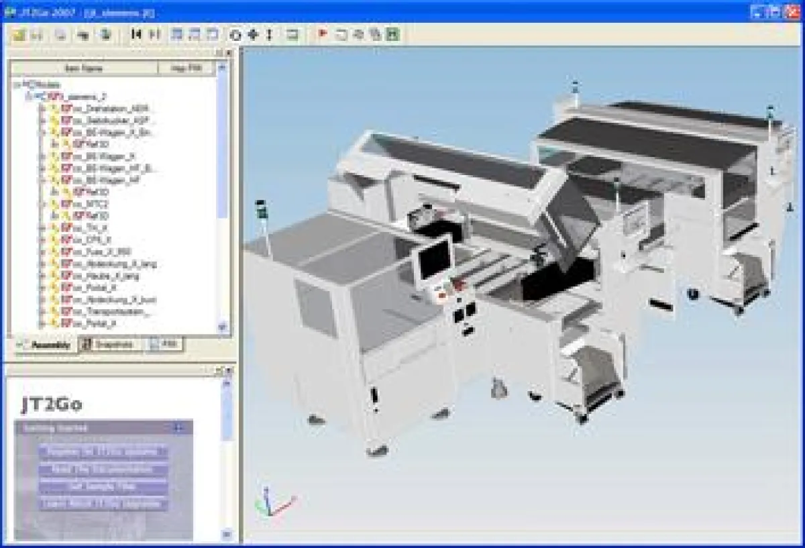The image size is (805, 548).
Task: Expand the _siemens_2 assembly node
Action: 29,97
